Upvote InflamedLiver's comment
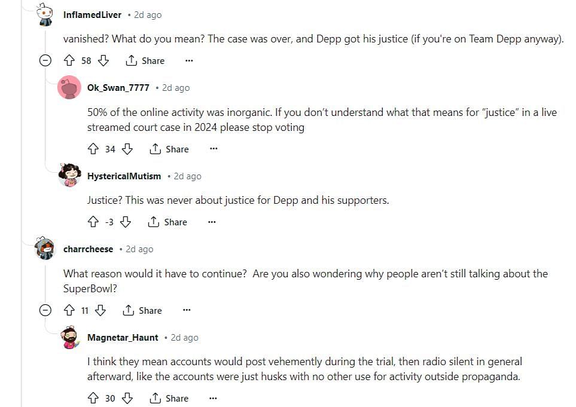Image resolution: width=576 pixels, height=407 pixels. click(69, 60)
